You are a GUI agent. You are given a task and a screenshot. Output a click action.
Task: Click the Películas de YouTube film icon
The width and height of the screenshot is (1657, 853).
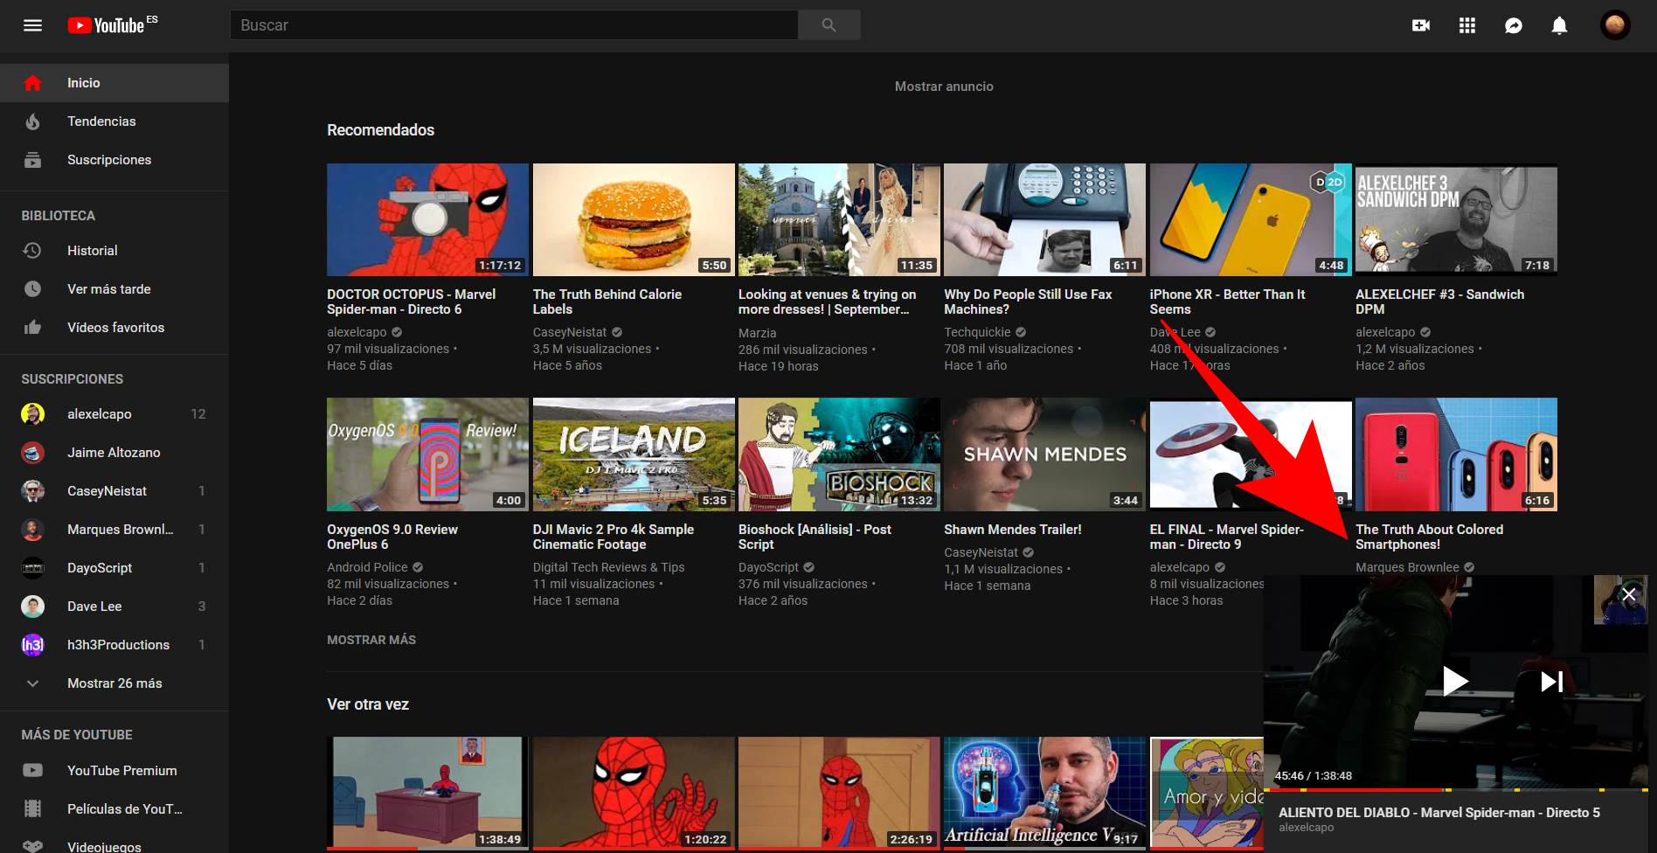32,809
